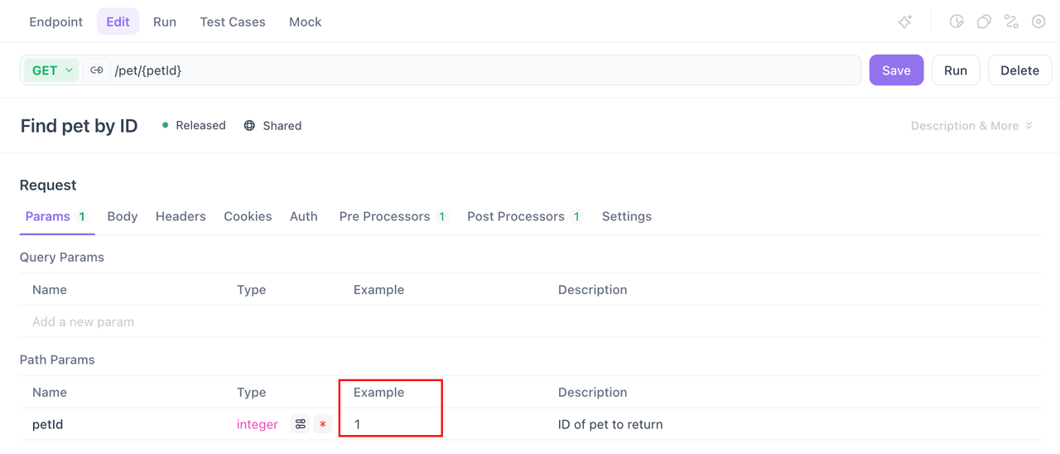Image resolution: width=1060 pixels, height=454 pixels.
Task: Open the hexagon settings icon
Action: click(x=1038, y=22)
